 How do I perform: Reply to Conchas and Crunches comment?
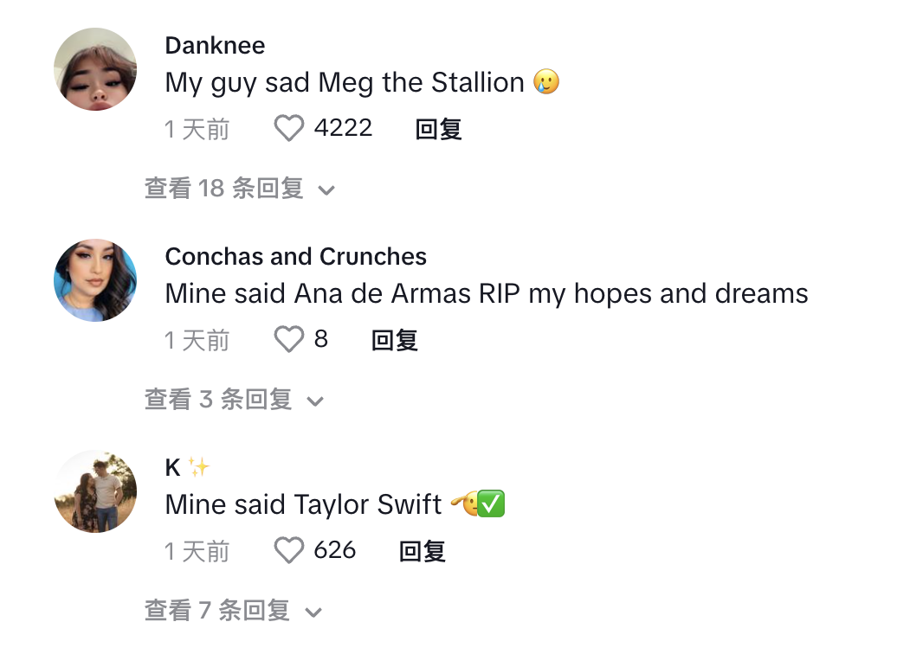[394, 340]
